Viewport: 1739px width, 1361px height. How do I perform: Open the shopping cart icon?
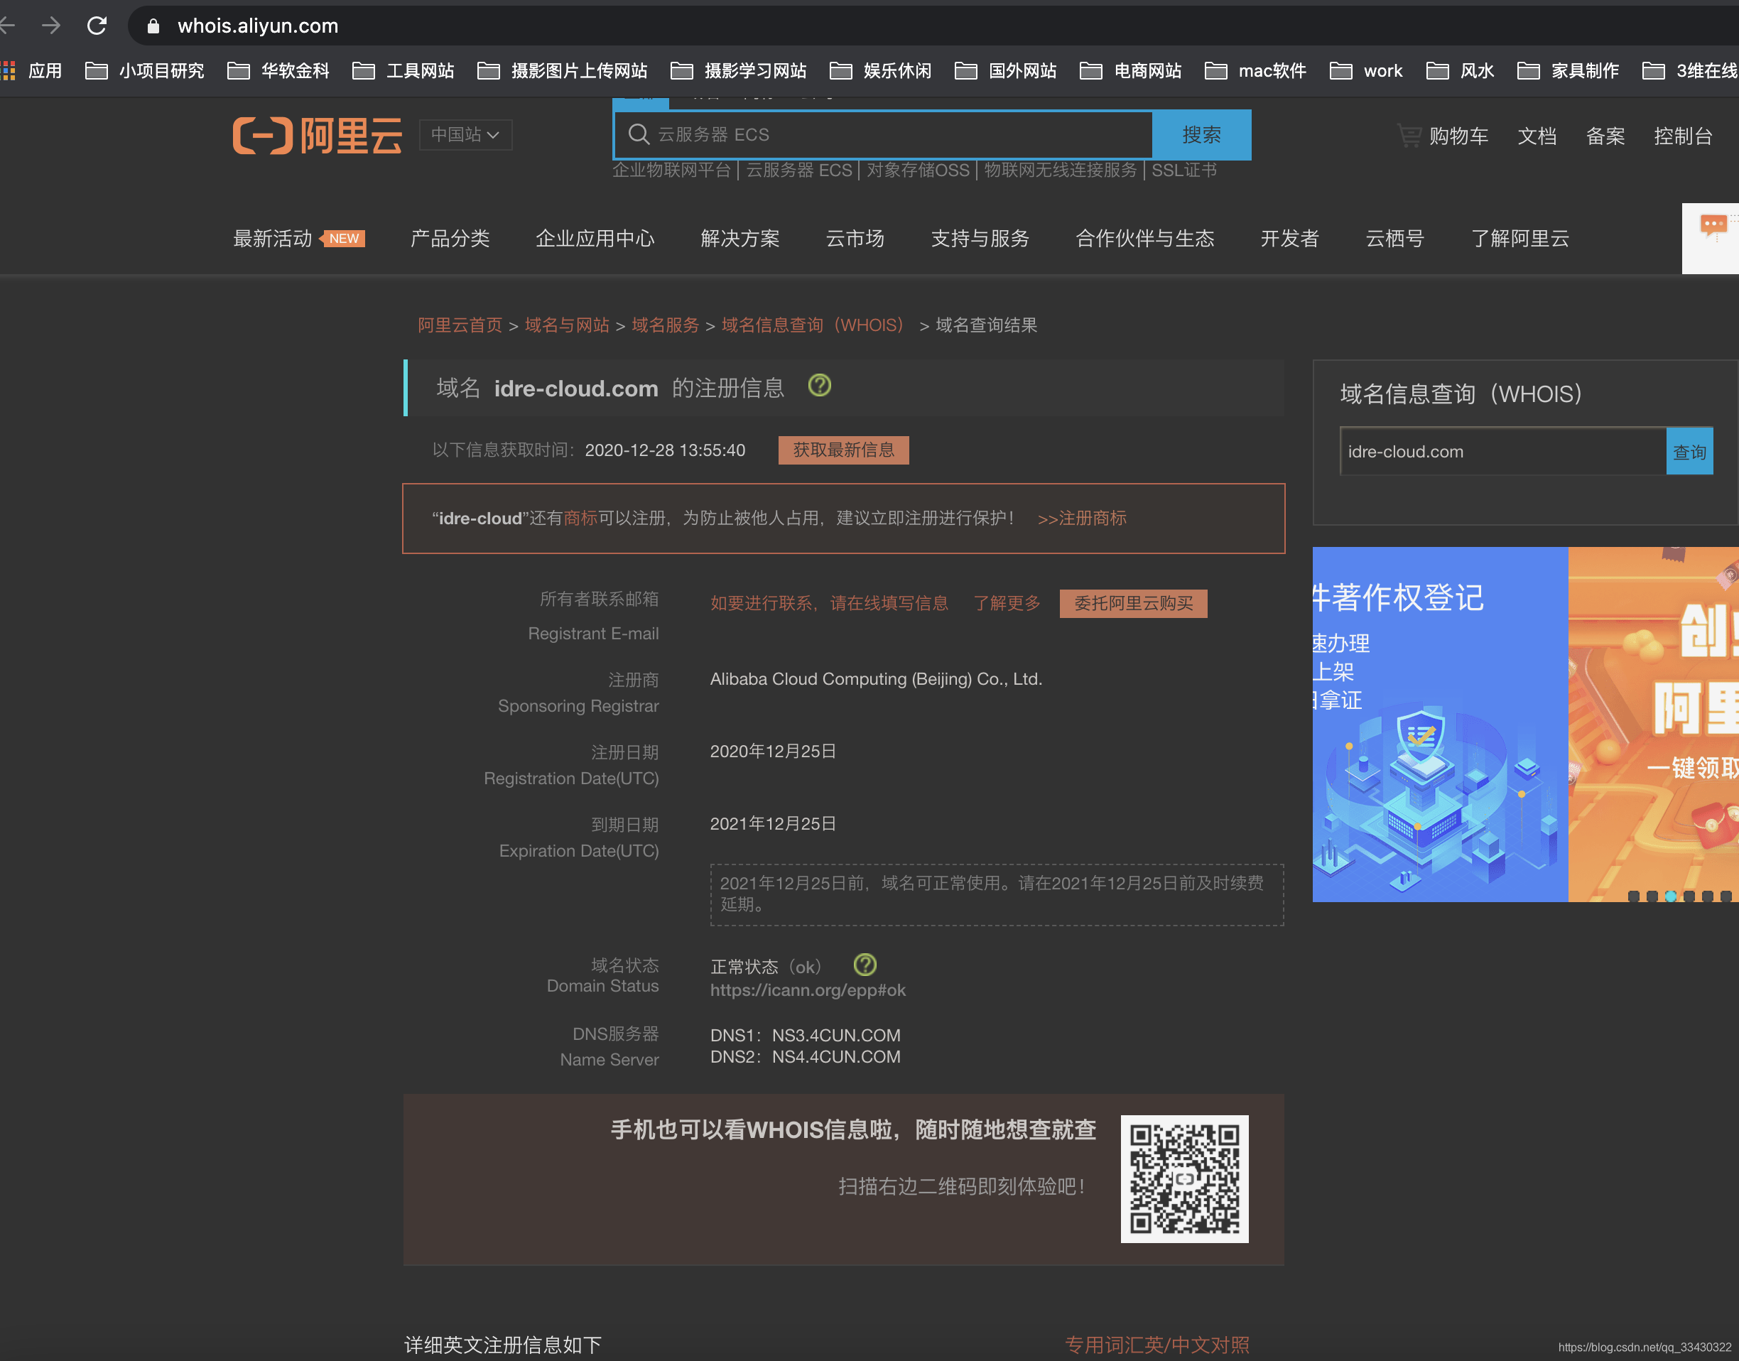coord(1409,136)
